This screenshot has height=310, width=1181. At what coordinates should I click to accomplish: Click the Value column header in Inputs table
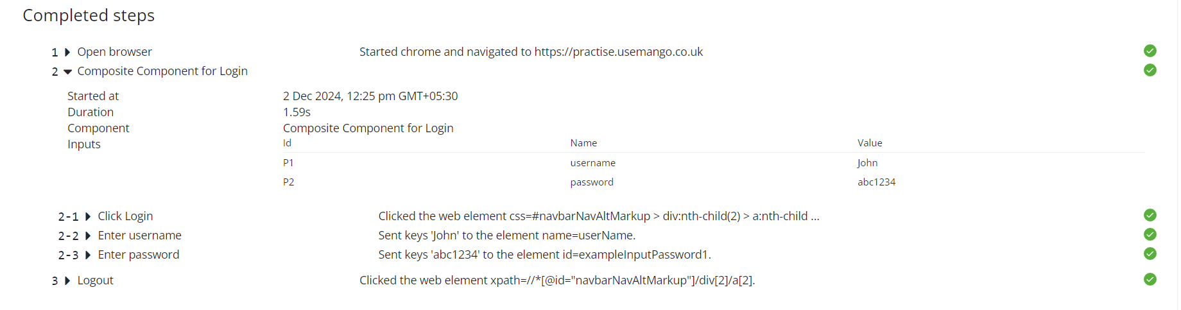870,143
